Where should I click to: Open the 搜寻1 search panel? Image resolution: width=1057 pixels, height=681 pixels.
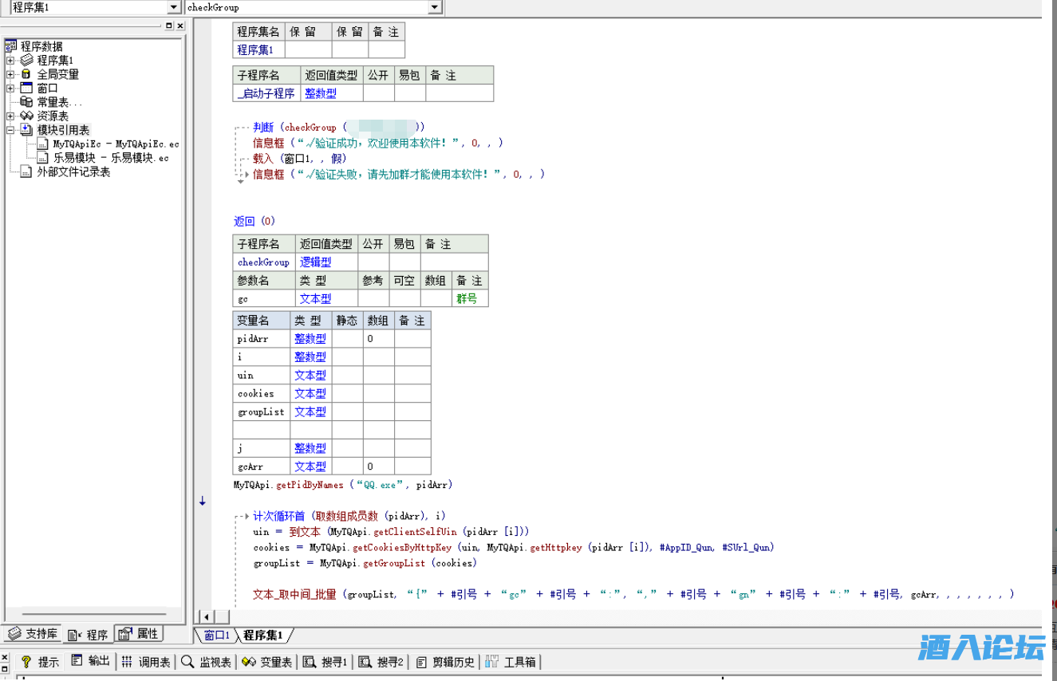[325, 660]
